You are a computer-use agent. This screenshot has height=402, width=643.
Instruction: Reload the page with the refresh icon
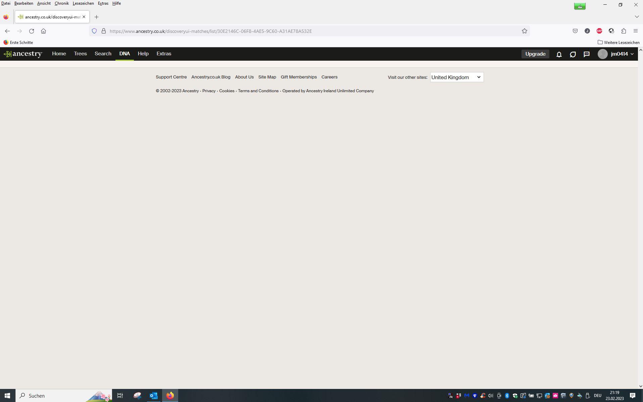pyautogui.click(x=31, y=31)
